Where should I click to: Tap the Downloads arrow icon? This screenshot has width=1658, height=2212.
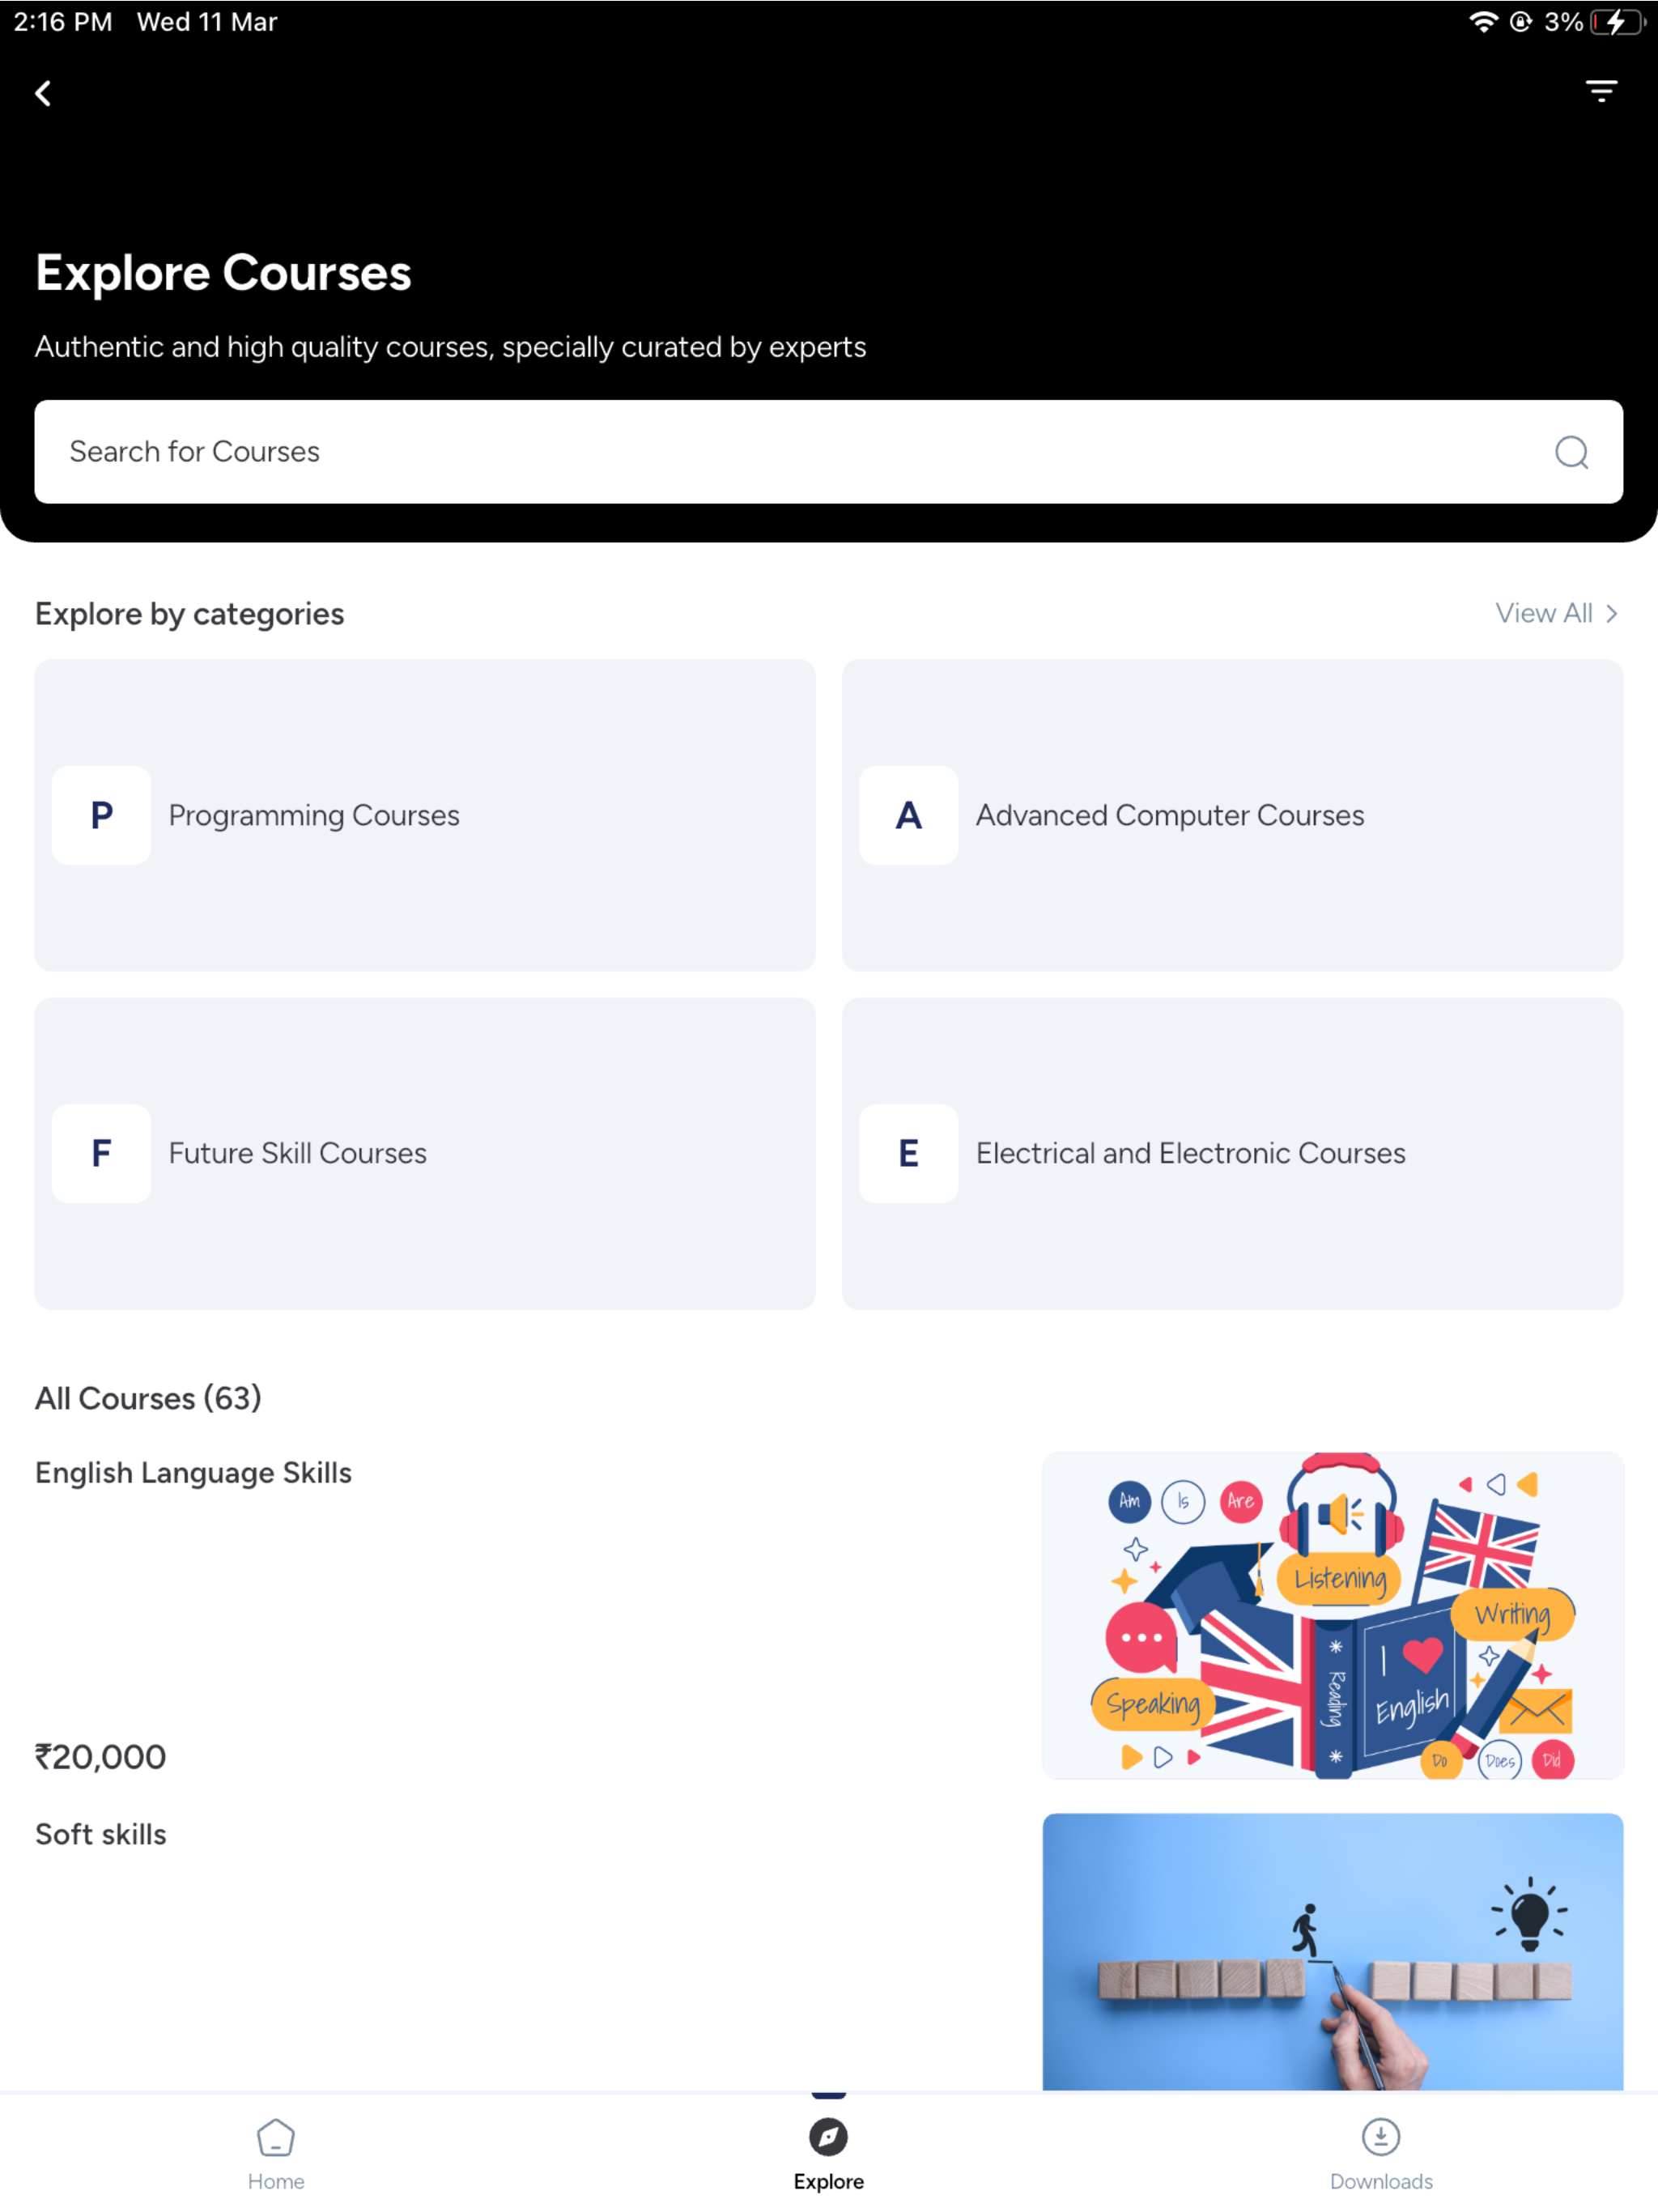click(1381, 2137)
